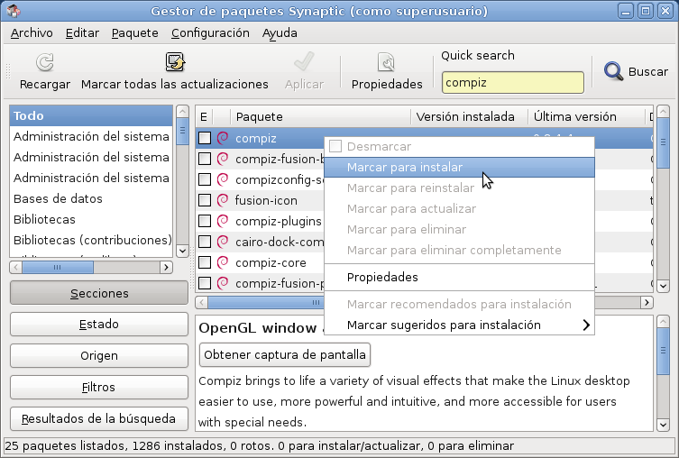This screenshot has height=458, width=679.
Task: Click package list scroll down arrow
Action: (x=663, y=286)
